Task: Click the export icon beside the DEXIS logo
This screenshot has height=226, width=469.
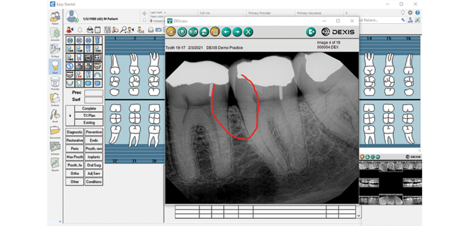Action: [x=311, y=32]
